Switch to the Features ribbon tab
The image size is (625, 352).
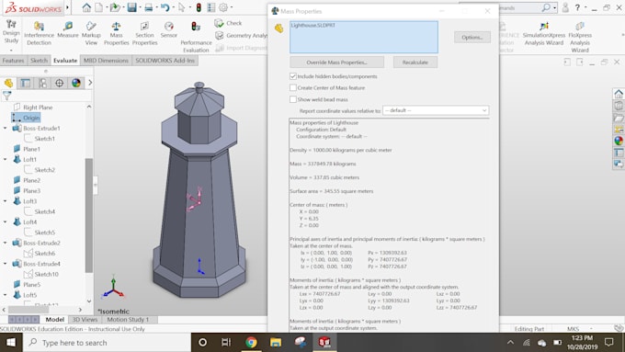[x=13, y=61]
